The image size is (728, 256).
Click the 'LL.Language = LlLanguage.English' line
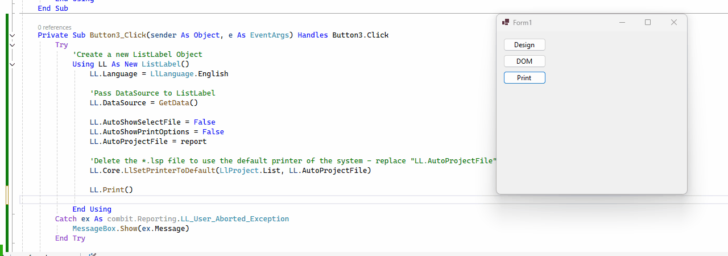(x=159, y=74)
